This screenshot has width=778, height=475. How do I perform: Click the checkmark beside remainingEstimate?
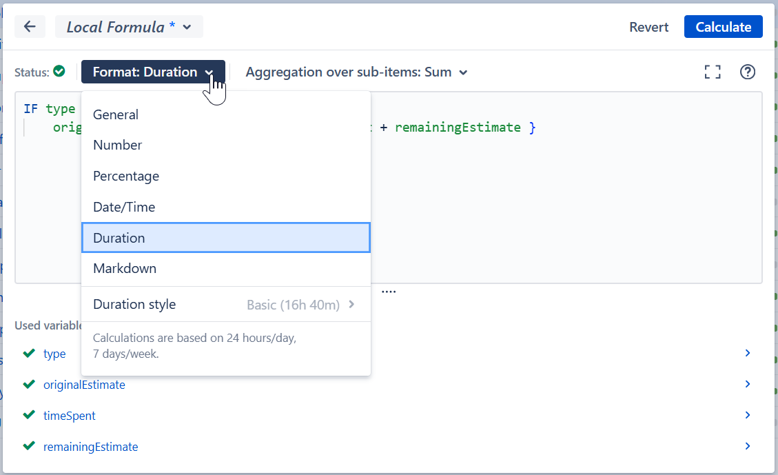click(x=28, y=446)
